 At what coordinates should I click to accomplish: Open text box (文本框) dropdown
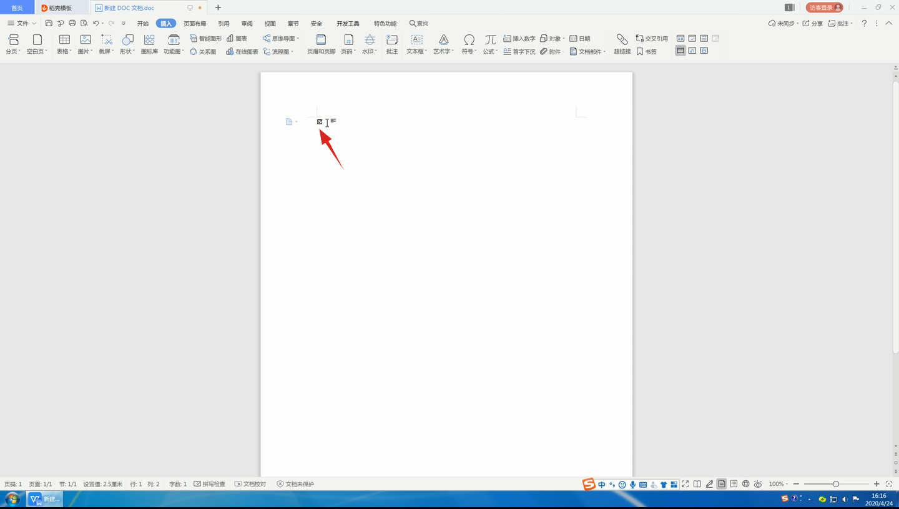(x=416, y=44)
